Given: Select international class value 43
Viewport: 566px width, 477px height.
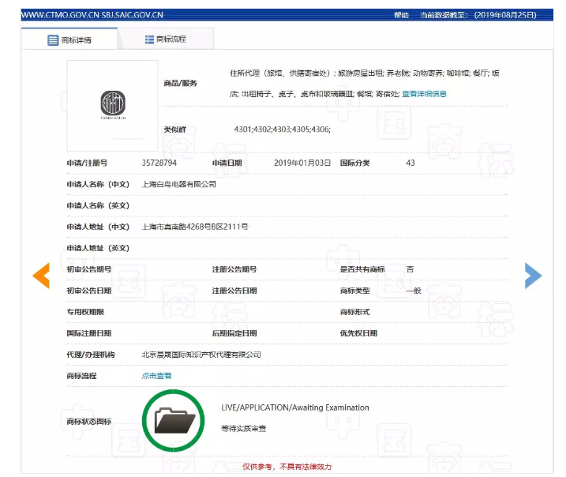Looking at the screenshot, I should pos(410,163).
